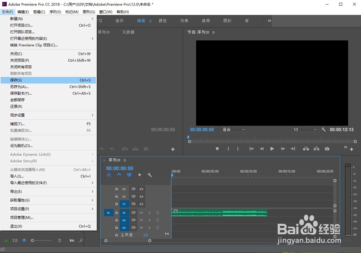361x253 pixels.
Task: Click the green audio clip in A1
Action: [219, 213]
